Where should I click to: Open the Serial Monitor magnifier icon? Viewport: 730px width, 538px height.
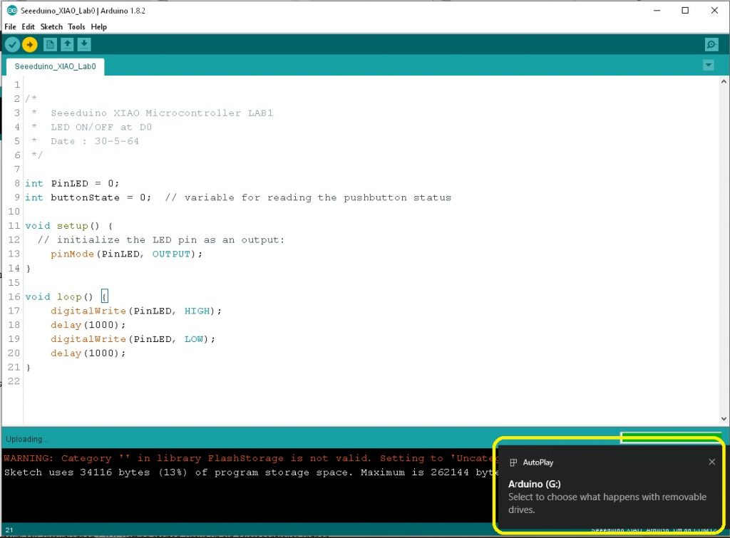click(711, 45)
